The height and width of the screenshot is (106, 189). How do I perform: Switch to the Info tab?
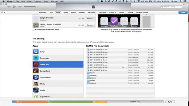pos(51,12)
